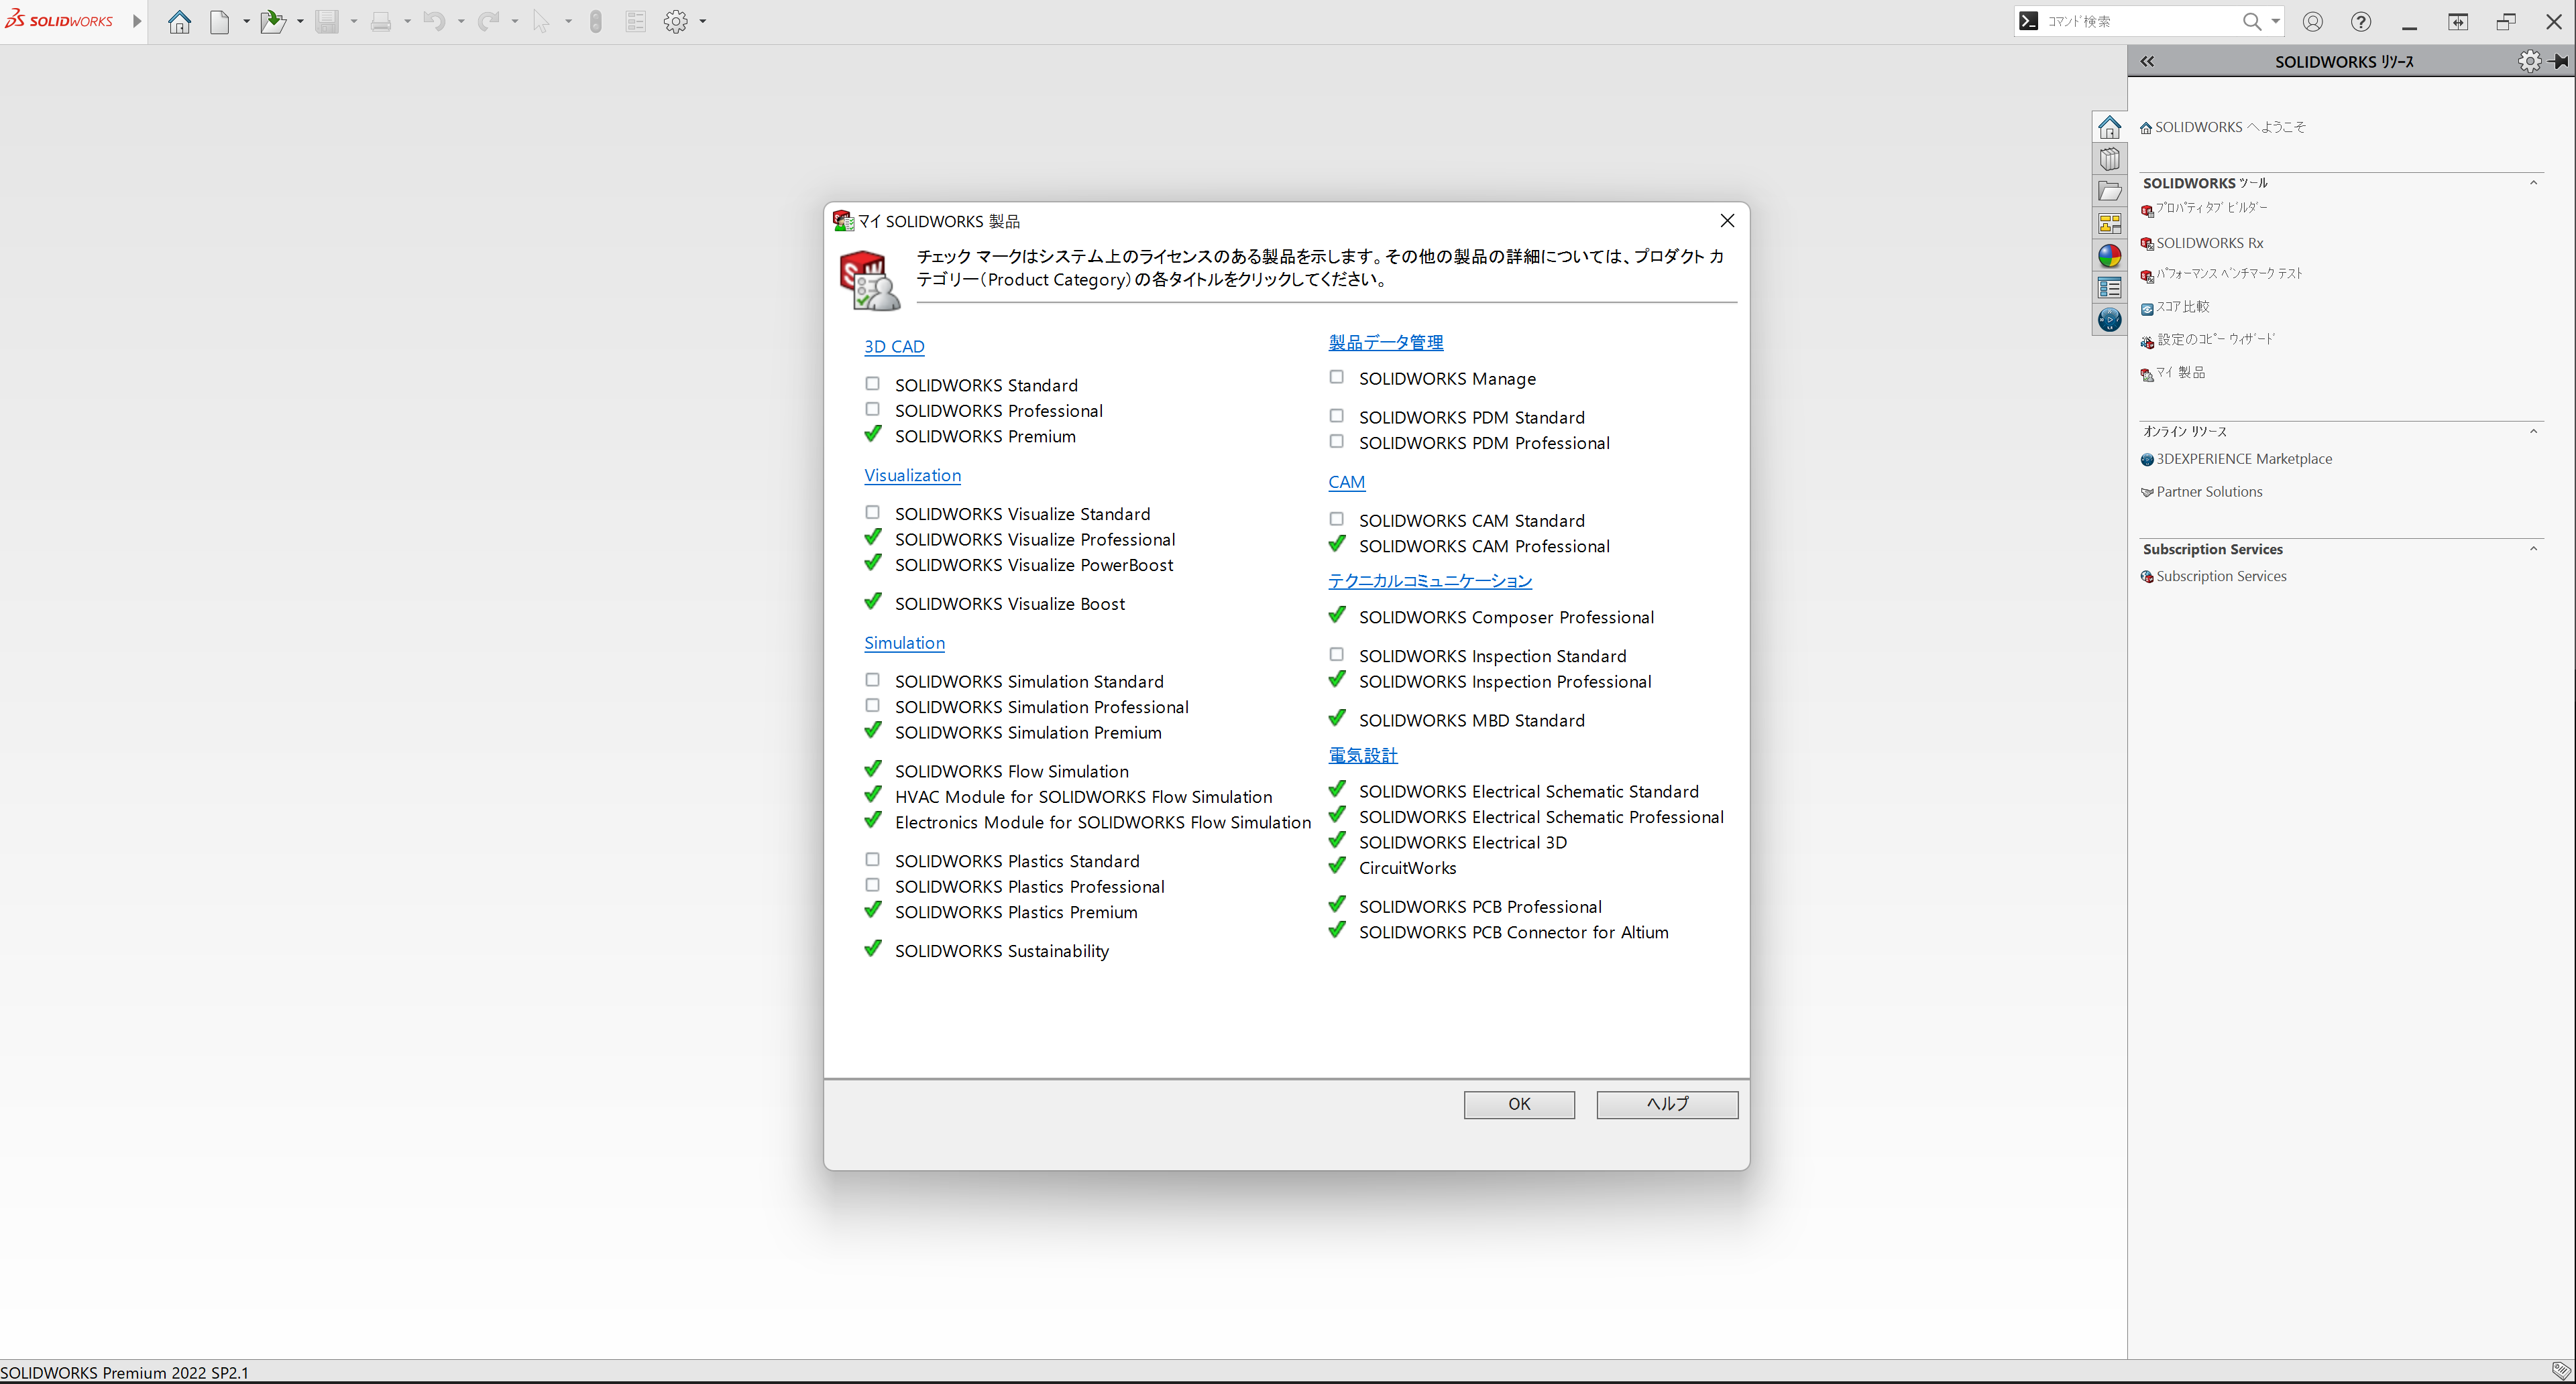Open 3DEXPERIENCE Marketplace link in the task pane

pyautogui.click(x=2243, y=458)
